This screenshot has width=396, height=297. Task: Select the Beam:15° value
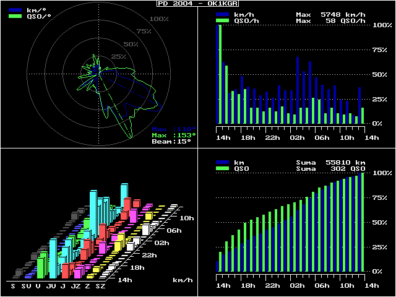click(x=171, y=142)
